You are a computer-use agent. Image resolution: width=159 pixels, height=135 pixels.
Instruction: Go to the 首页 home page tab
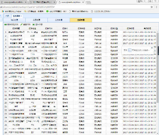pyautogui.click(x=7, y=16)
